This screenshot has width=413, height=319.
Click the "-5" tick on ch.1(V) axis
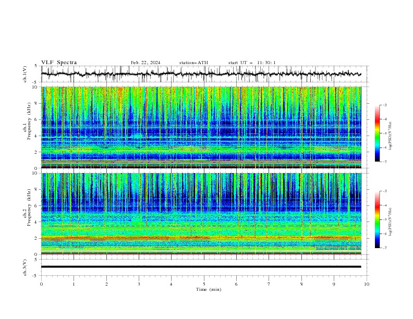[x=35, y=82]
